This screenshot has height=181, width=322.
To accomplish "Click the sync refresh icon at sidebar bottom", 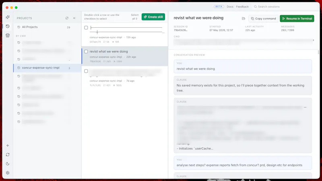I will tap(8, 154).
